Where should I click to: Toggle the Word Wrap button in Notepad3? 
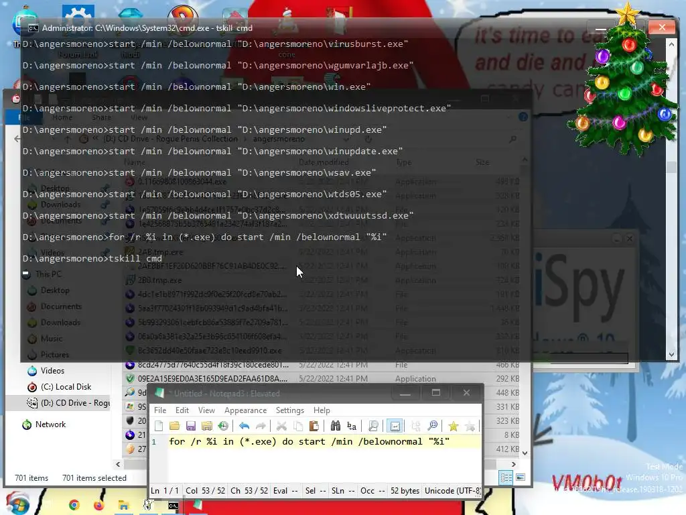(x=395, y=426)
